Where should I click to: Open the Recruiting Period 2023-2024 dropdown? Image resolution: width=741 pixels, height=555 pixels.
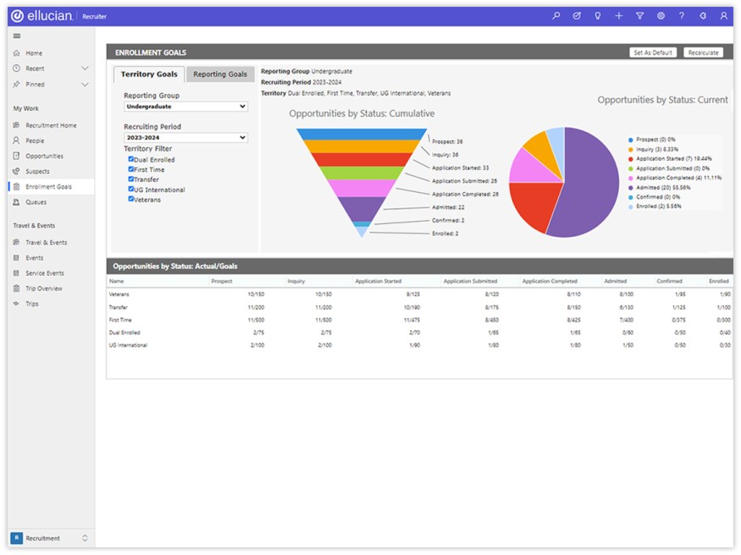(185, 138)
